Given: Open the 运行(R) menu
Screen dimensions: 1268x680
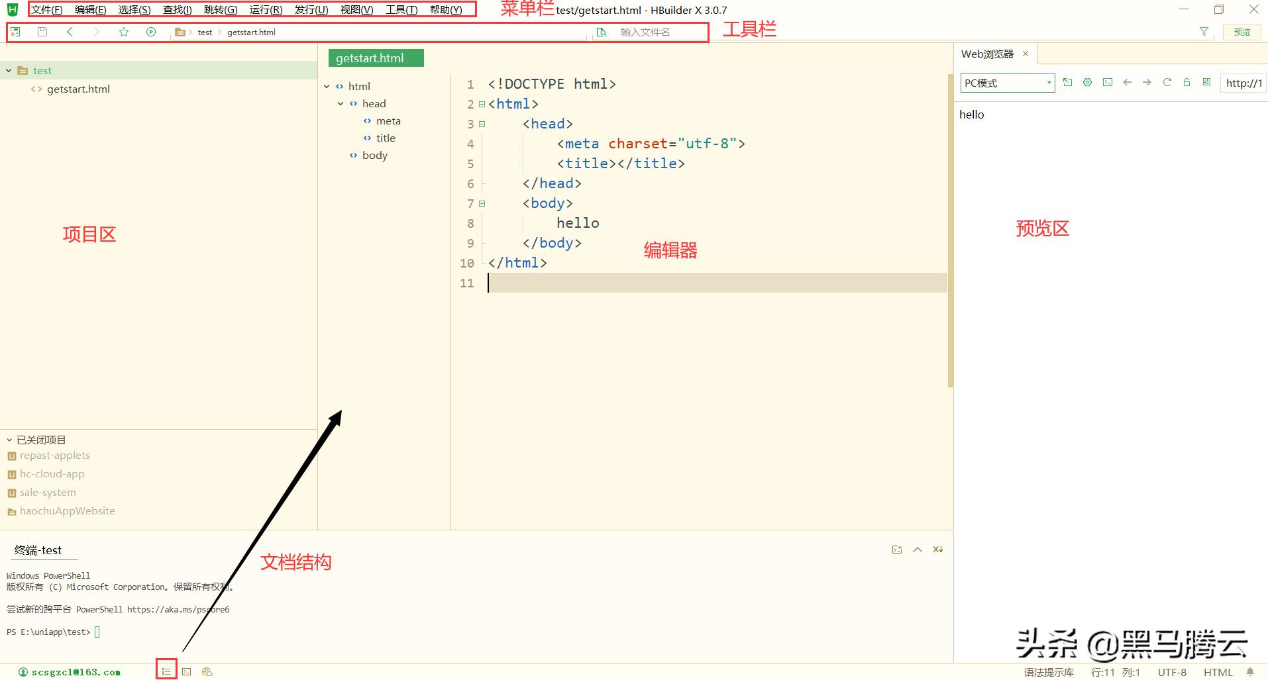Looking at the screenshot, I should point(266,10).
